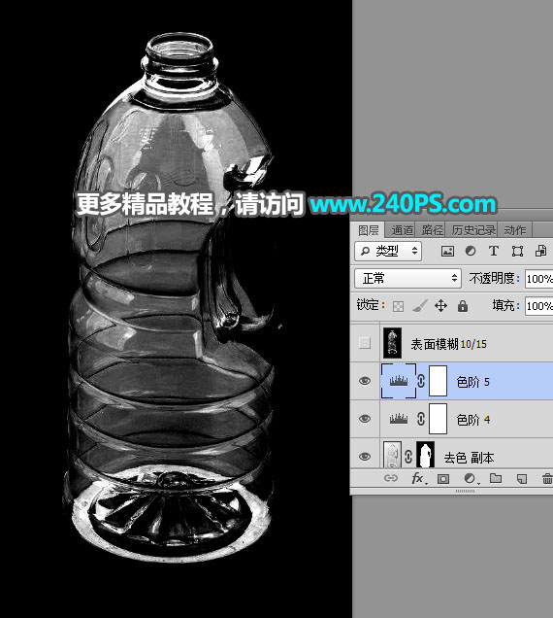Click the link layers icon

(x=390, y=478)
